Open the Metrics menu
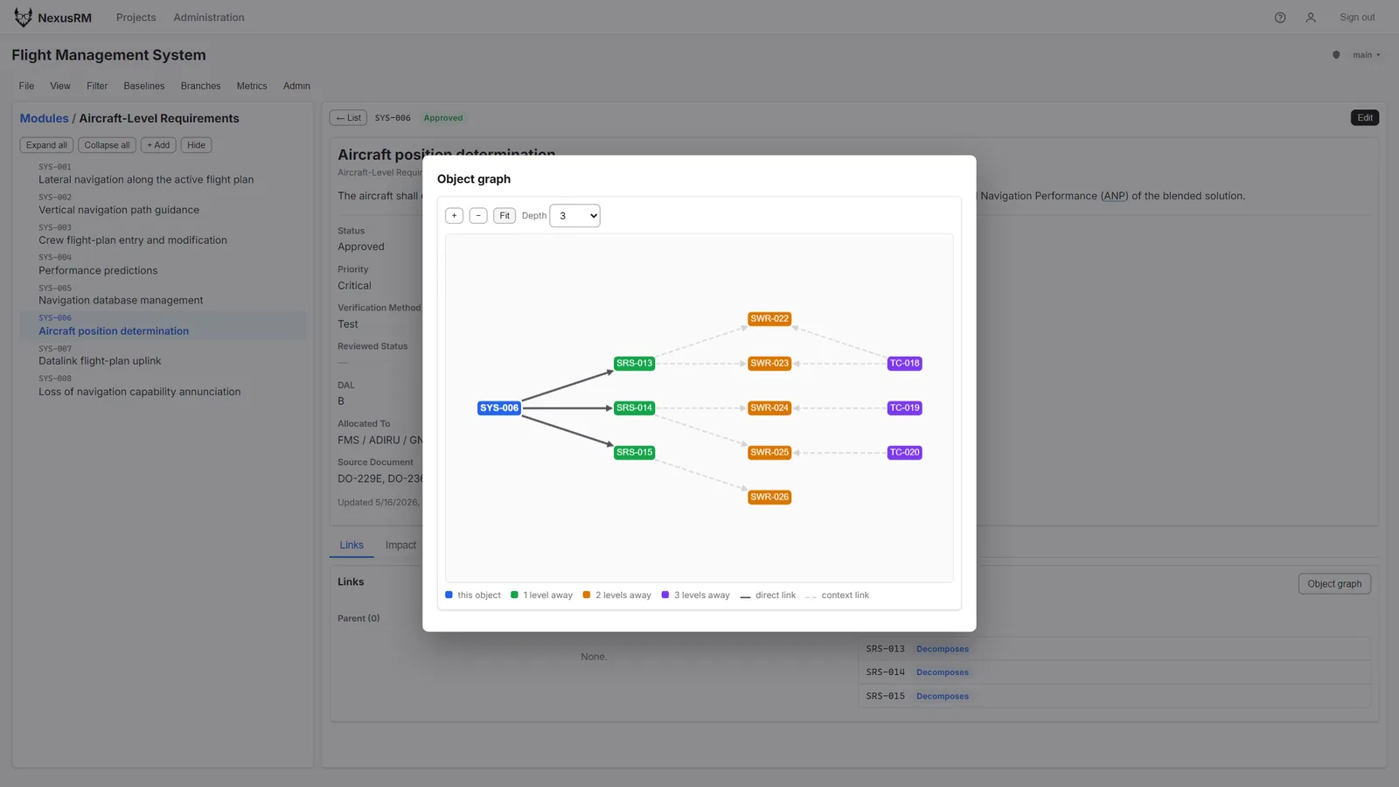This screenshot has height=787, width=1399. (252, 87)
